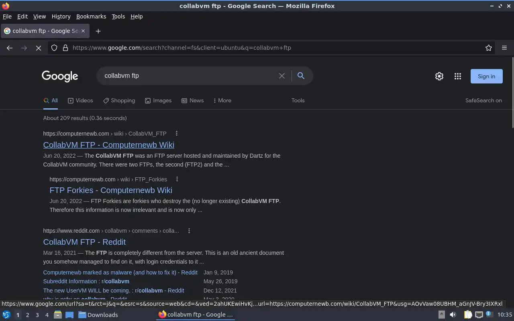Open options for the FTP_Forkies result
Image resolution: width=514 pixels, height=321 pixels.
(x=177, y=179)
